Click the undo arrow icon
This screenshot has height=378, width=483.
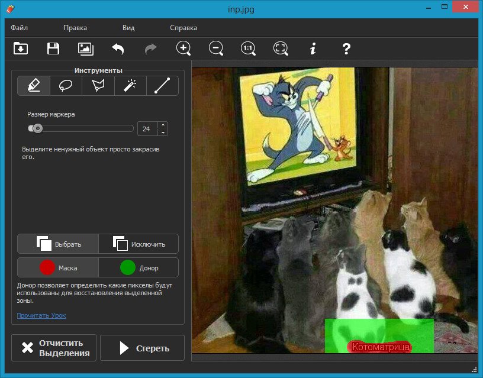[118, 49]
